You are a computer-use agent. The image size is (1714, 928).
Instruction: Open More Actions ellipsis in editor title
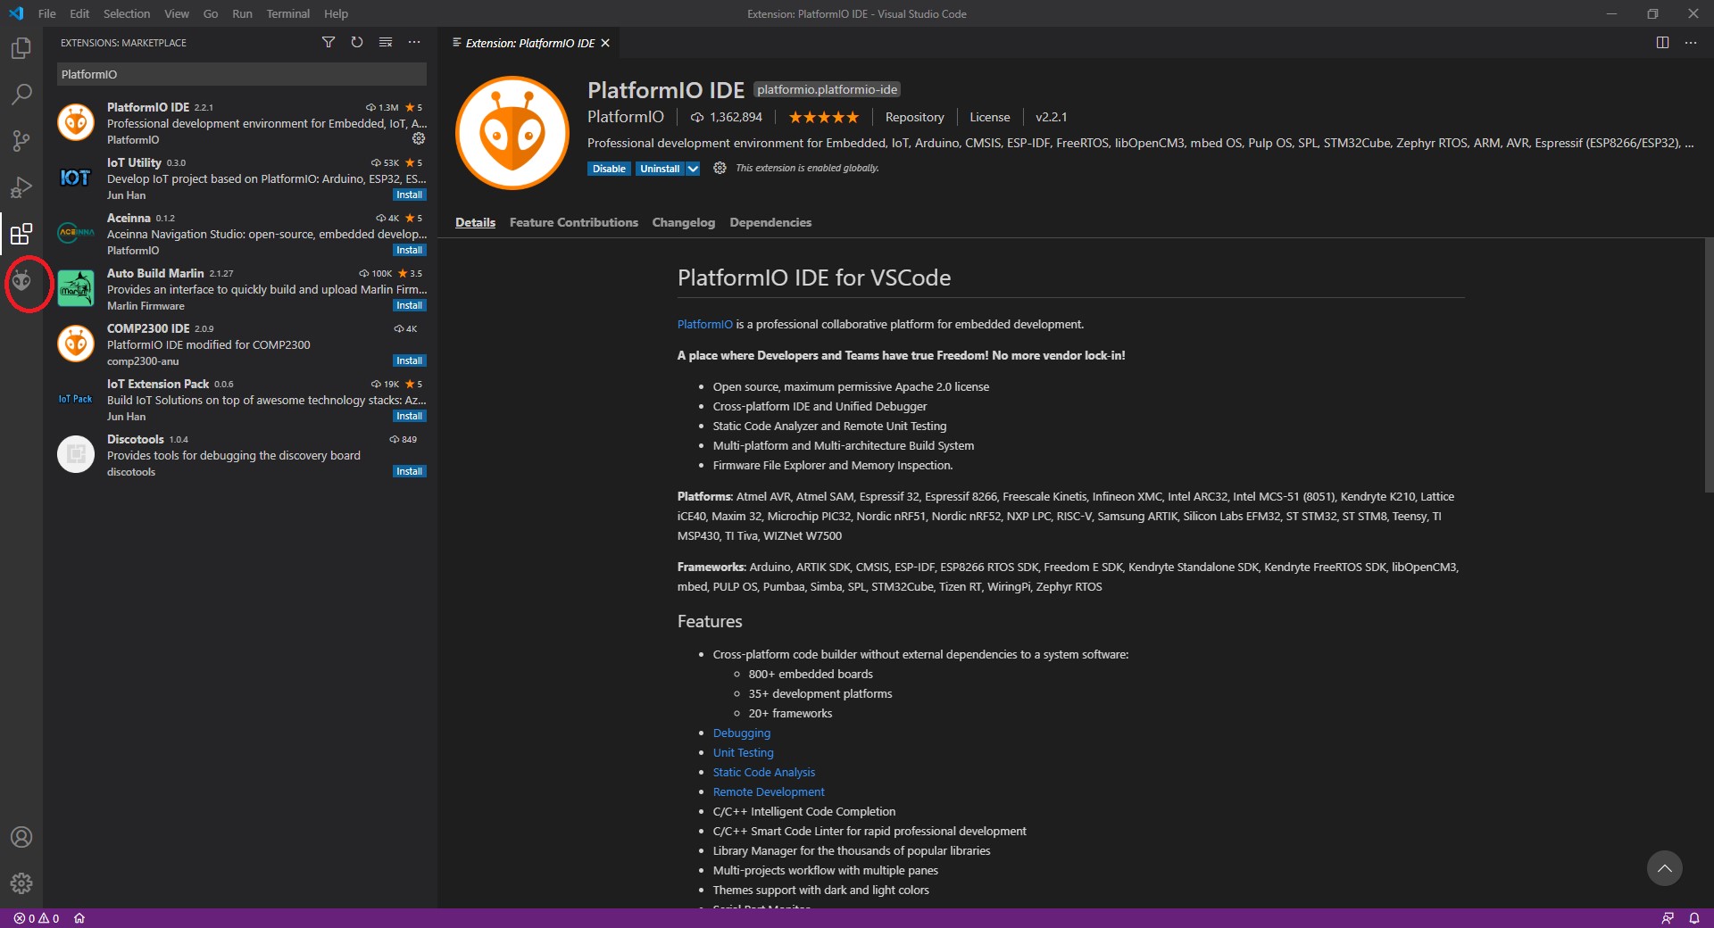pyautogui.click(x=1691, y=42)
